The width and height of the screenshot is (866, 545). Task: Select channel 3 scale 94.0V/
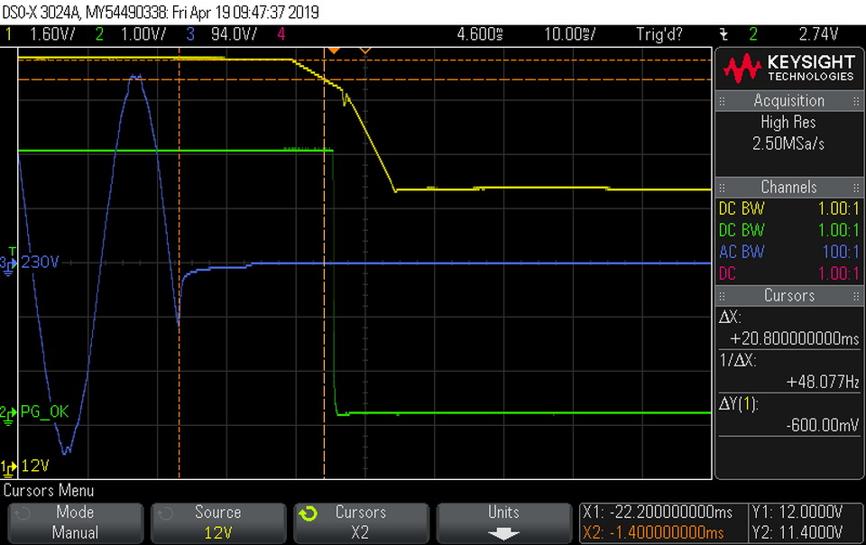click(235, 34)
